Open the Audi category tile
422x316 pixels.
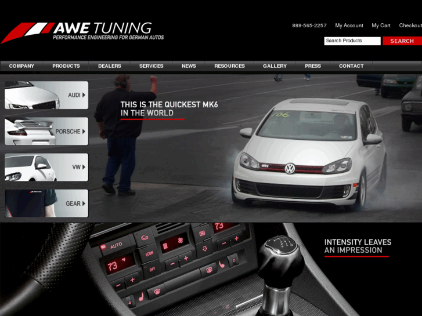coord(46,95)
